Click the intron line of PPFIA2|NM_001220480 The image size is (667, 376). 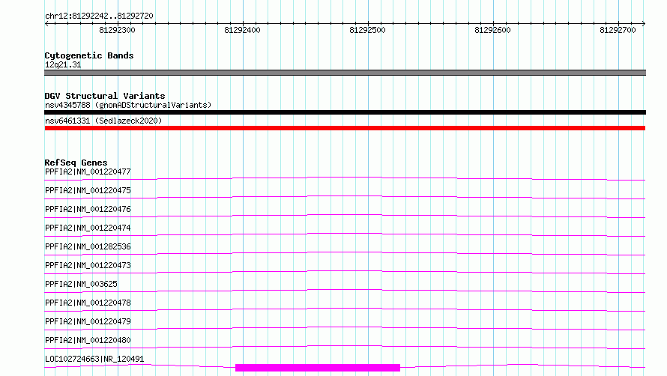345,346
